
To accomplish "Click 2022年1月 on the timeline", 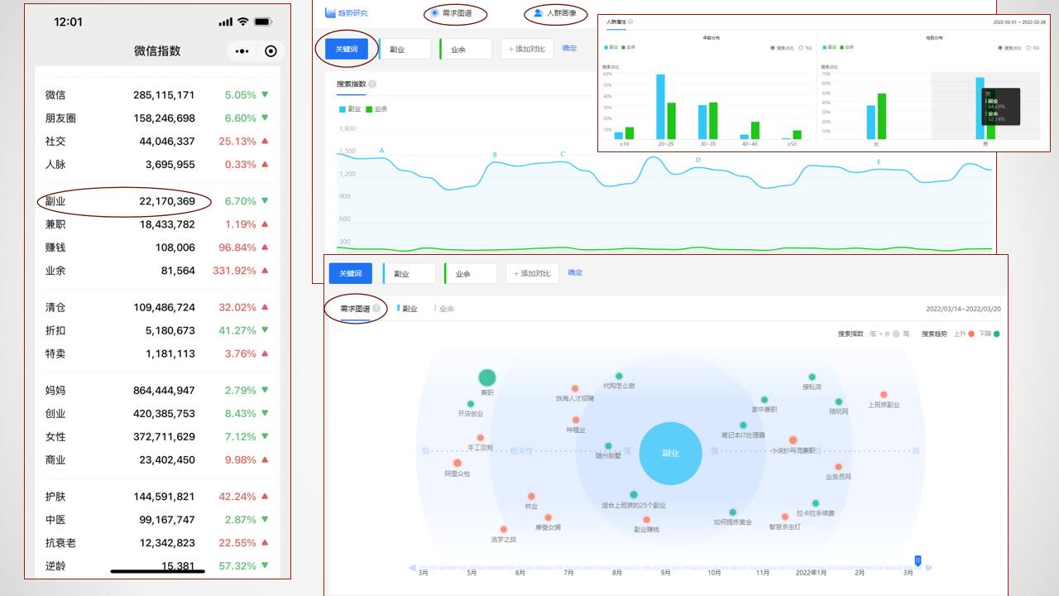I will 811,573.
